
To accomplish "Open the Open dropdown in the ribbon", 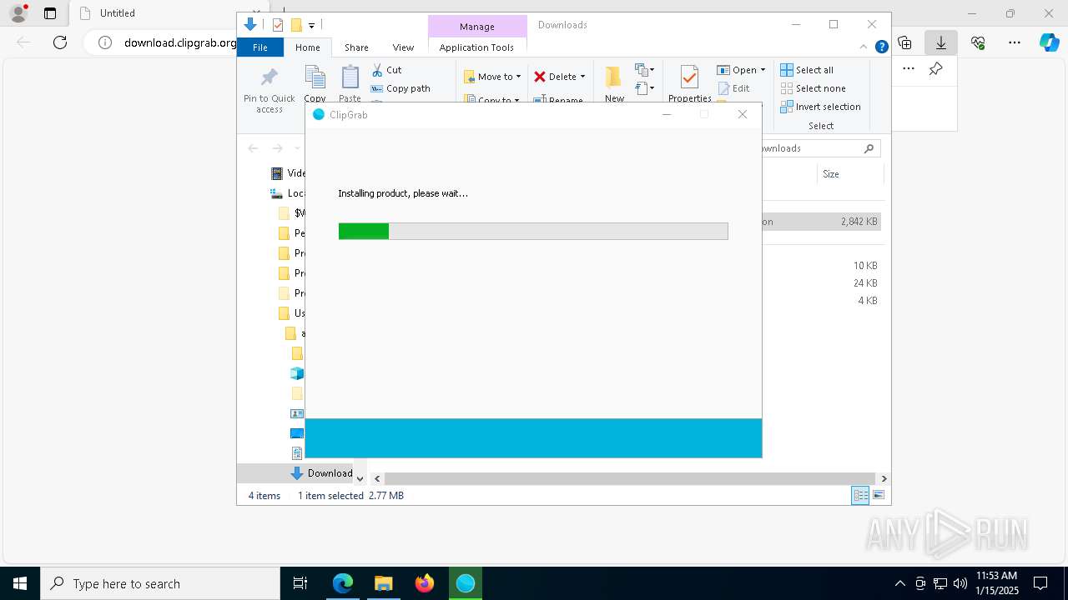I will (741, 70).
